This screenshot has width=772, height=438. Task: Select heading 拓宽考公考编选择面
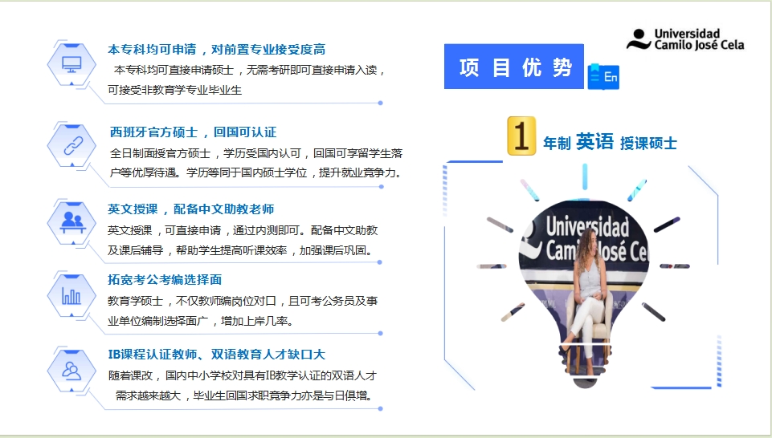165,280
